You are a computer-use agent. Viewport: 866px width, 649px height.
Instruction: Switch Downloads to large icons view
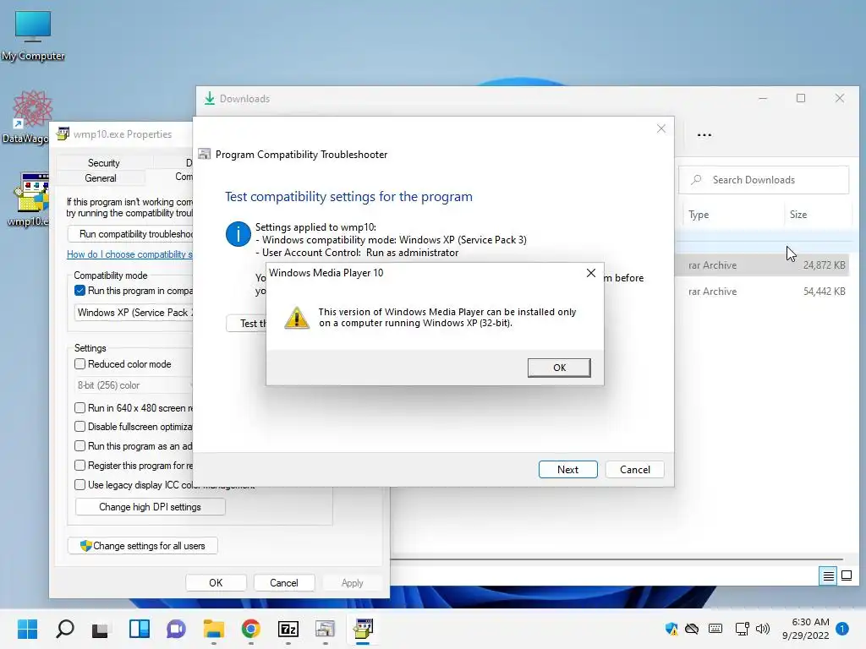pyautogui.click(x=846, y=576)
